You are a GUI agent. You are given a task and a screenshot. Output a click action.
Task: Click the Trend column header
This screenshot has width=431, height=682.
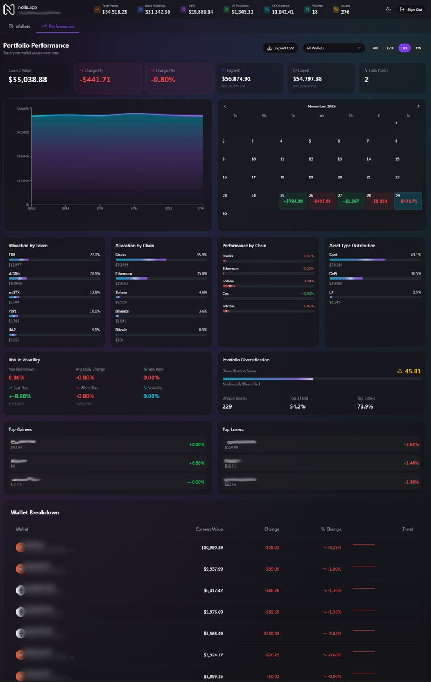408,529
